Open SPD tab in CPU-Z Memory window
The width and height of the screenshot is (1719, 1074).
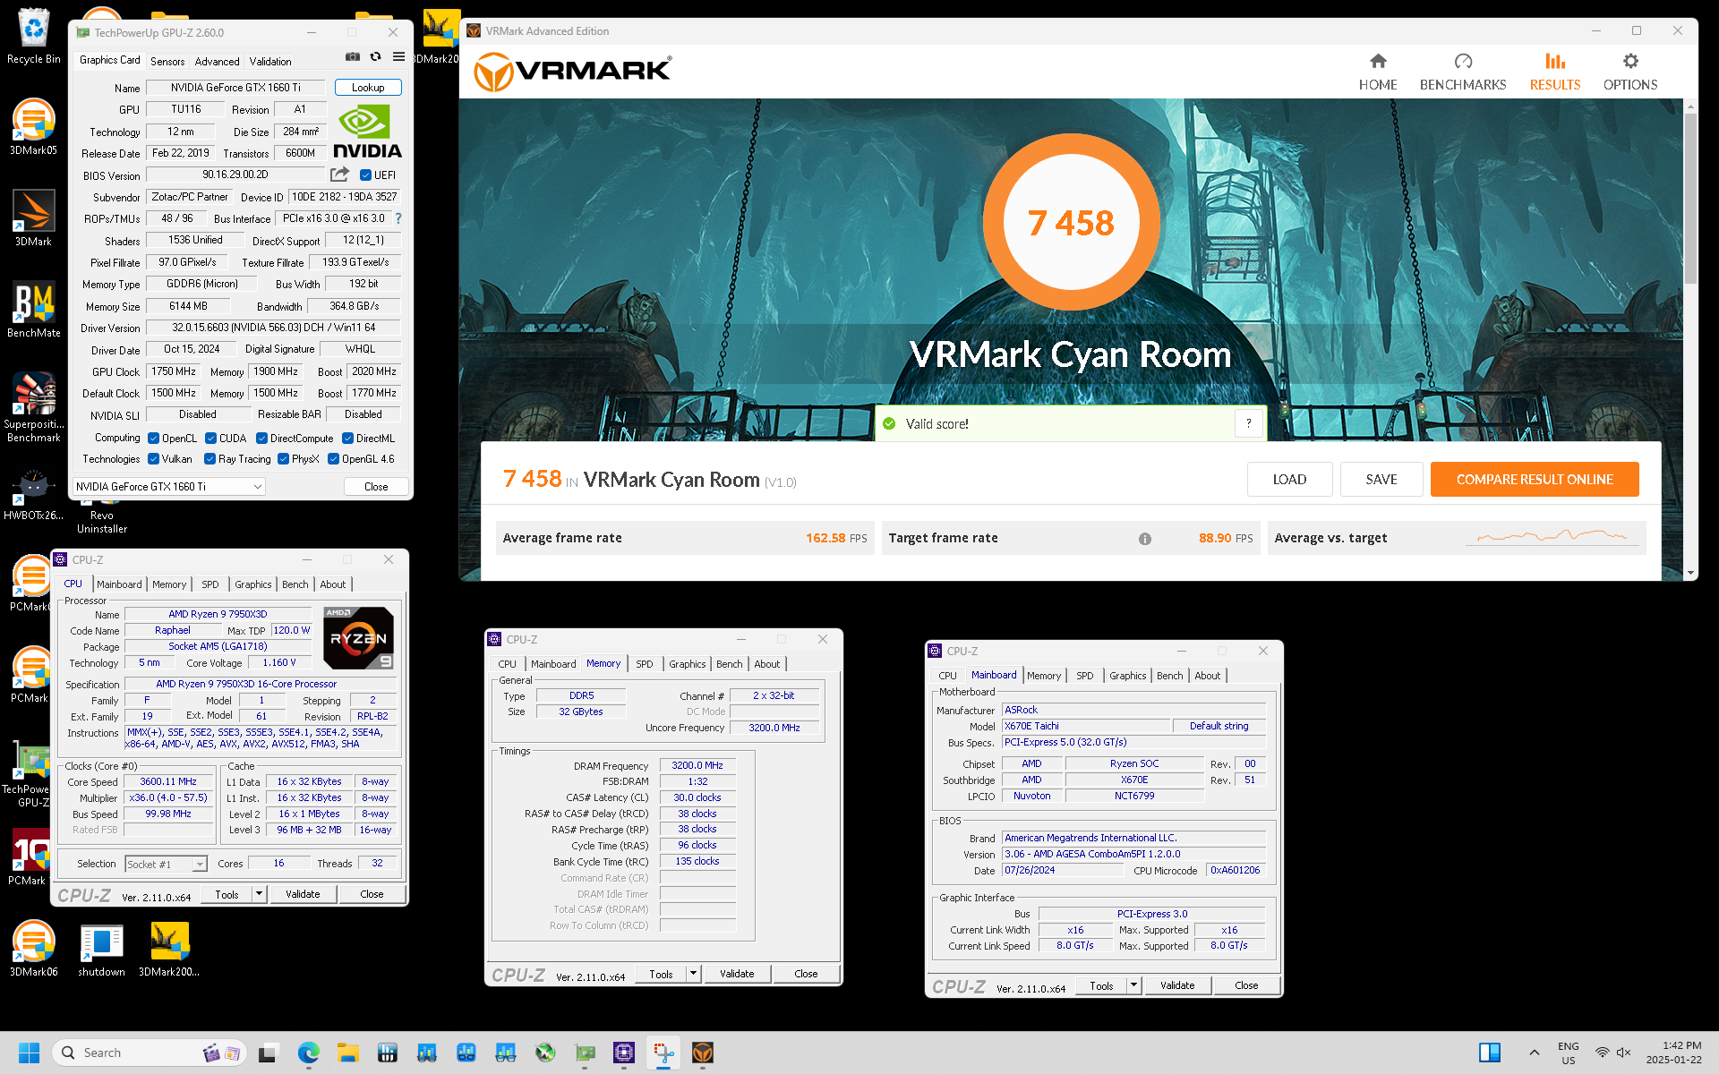(645, 664)
